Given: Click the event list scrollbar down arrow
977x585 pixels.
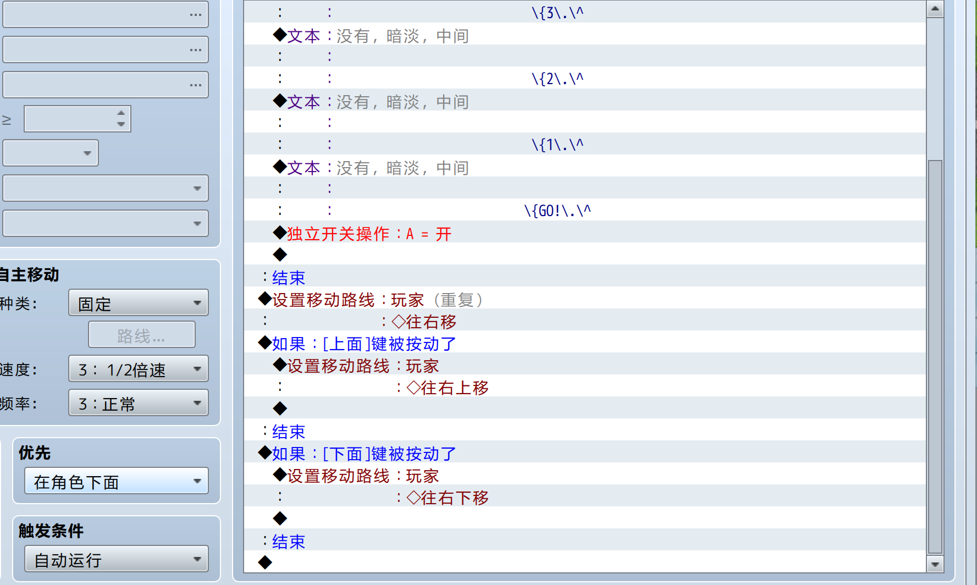Looking at the screenshot, I should 935,564.
